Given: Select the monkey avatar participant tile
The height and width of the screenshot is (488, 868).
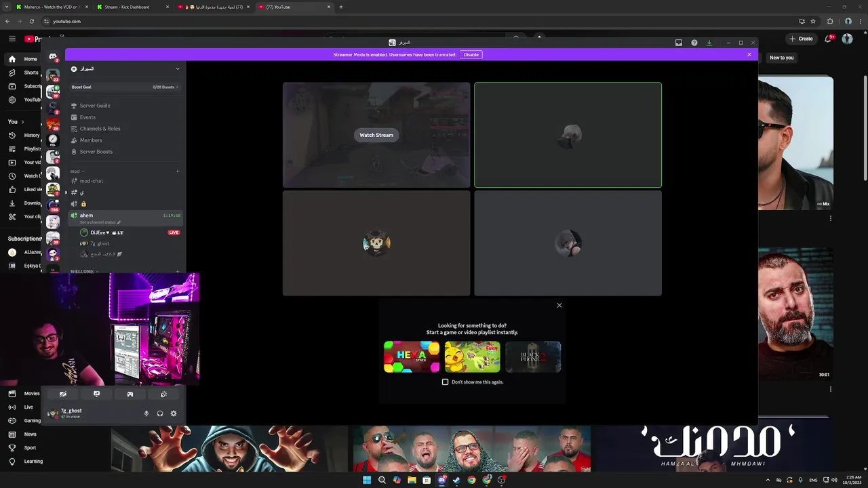Looking at the screenshot, I should point(376,243).
